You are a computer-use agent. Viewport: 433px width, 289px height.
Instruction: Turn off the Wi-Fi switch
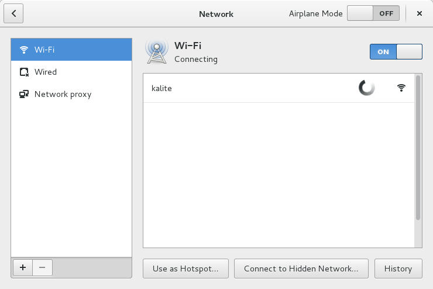coord(396,52)
